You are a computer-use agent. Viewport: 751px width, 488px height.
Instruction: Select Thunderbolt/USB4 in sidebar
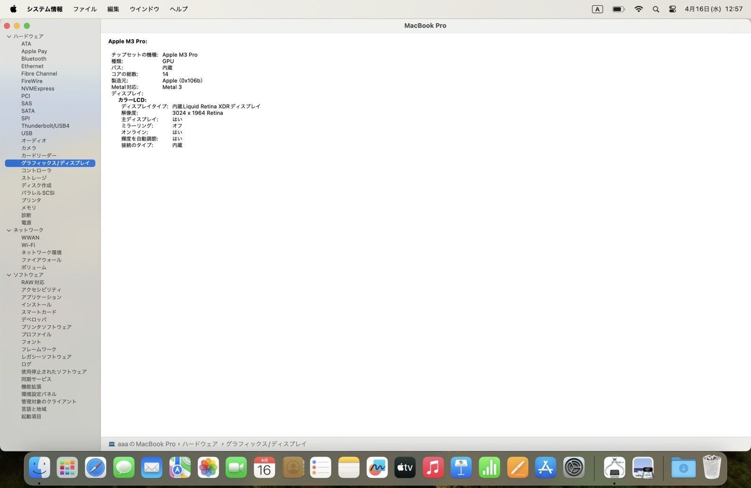pos(45,126)
